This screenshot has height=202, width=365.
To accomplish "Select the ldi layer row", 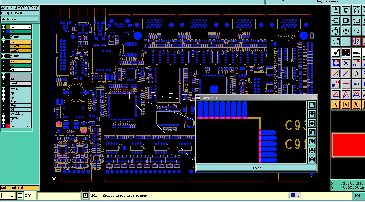I will pos(20,79).
